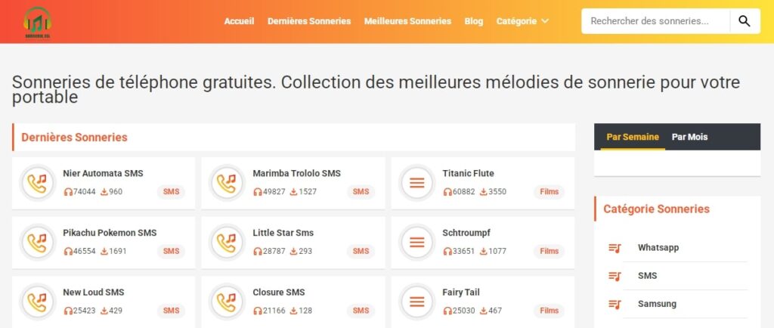Click the SMS tag on Closure SMS
774x328 pixels.
coord(361,311)
